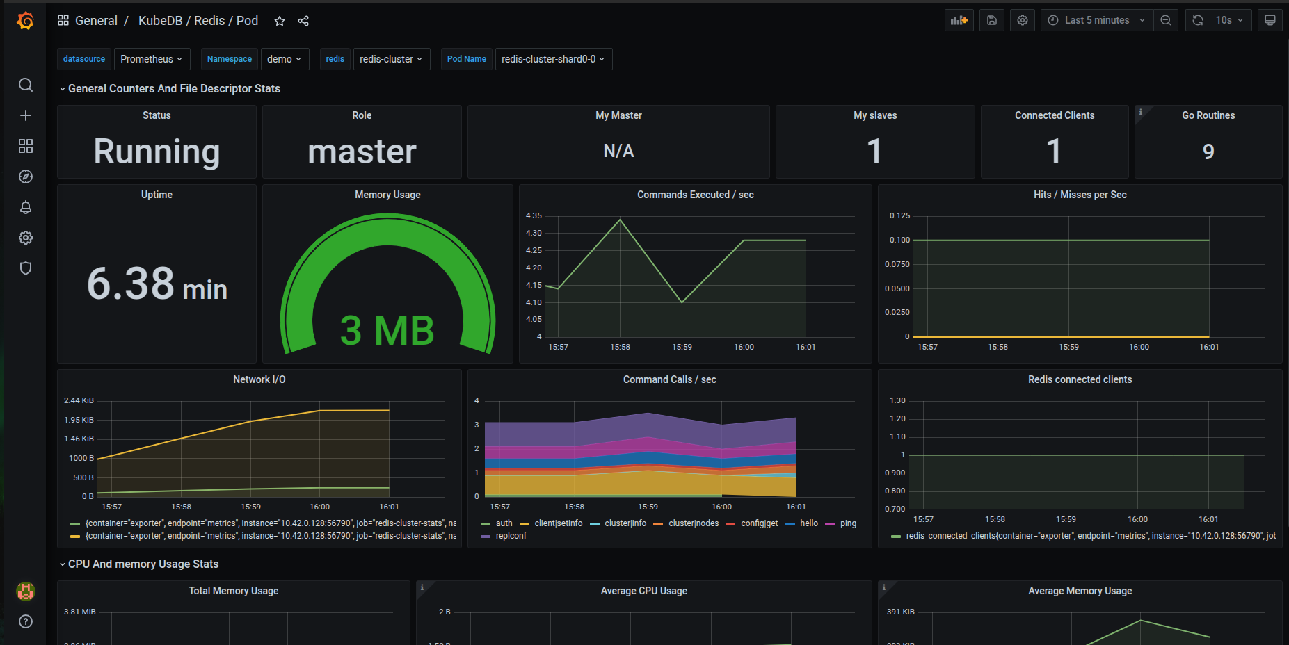
Task: Click the dashboard grid icon beside General
Action: click(x=63, y=20)
